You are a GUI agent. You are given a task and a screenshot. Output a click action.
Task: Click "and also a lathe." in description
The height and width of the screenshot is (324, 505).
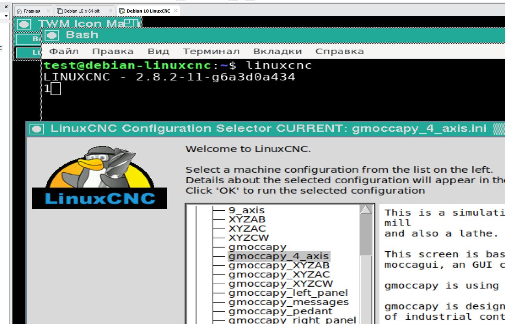click(441, 234)
